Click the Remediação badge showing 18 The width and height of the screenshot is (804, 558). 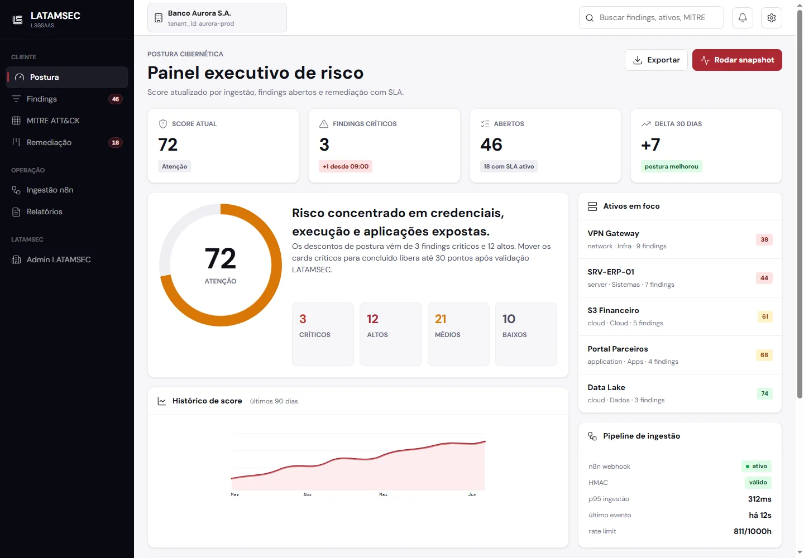[116, 142]
